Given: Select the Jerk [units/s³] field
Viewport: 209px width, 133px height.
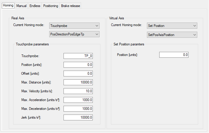Looking at the screenshot, I should click(x=78, y=117).
